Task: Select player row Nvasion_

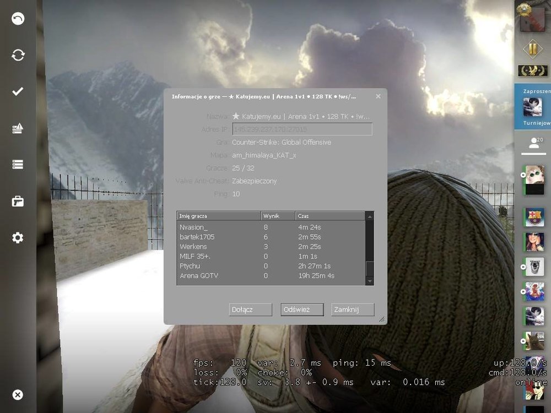Action: coord(271,227)
